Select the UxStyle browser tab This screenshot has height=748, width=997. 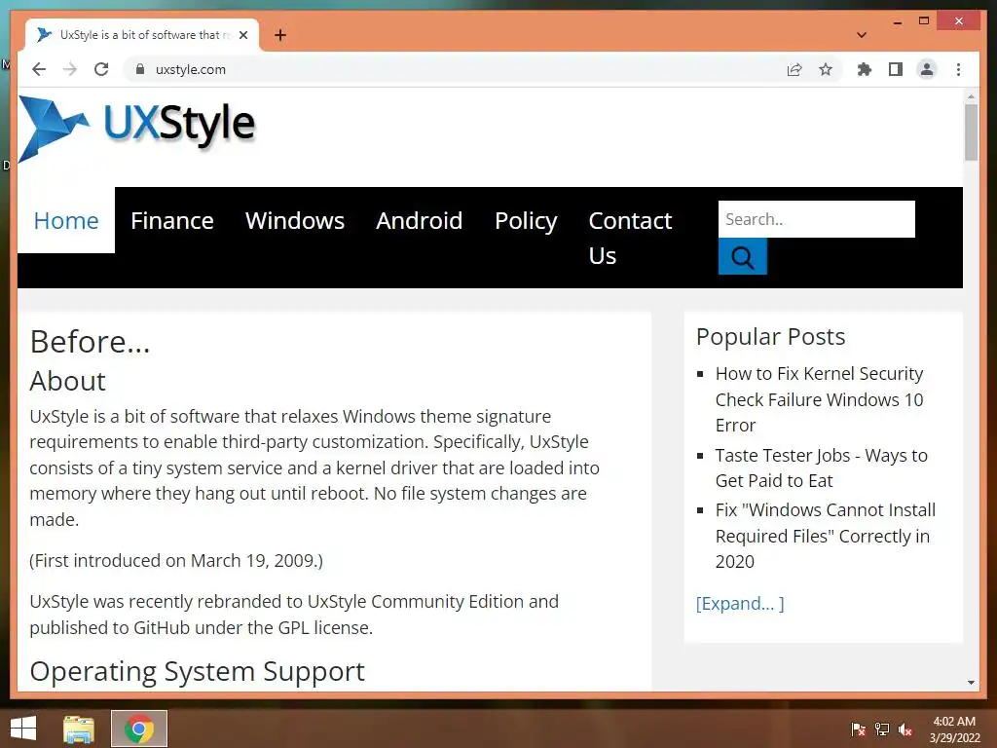click(142, 35)
